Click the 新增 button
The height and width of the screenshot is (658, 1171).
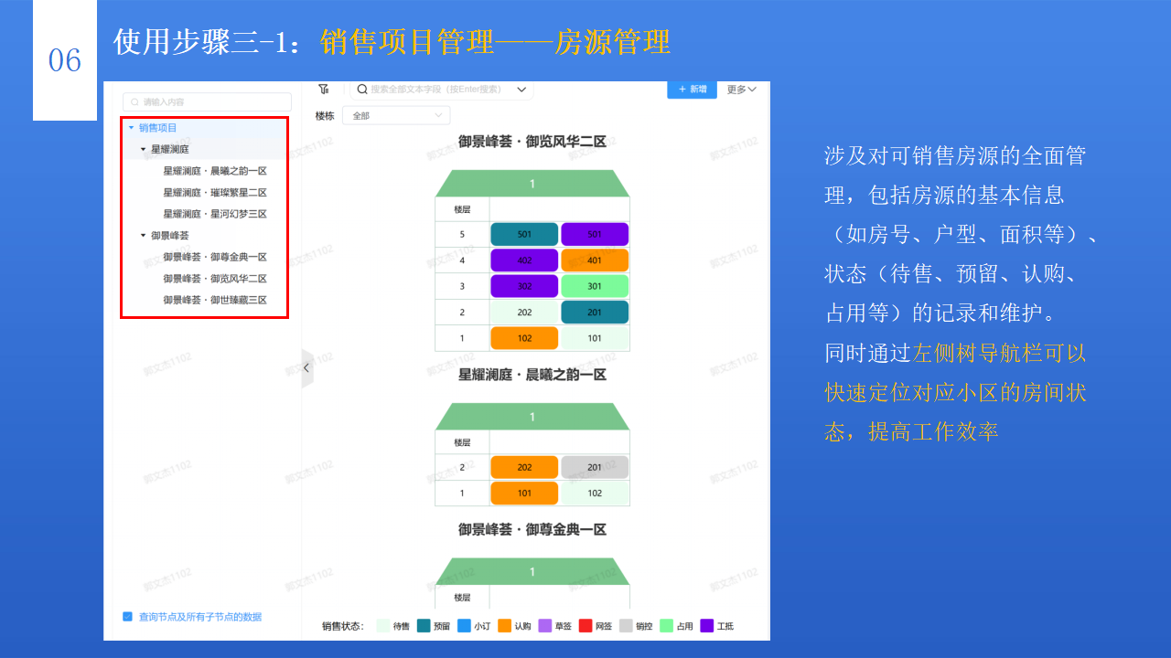692,89
